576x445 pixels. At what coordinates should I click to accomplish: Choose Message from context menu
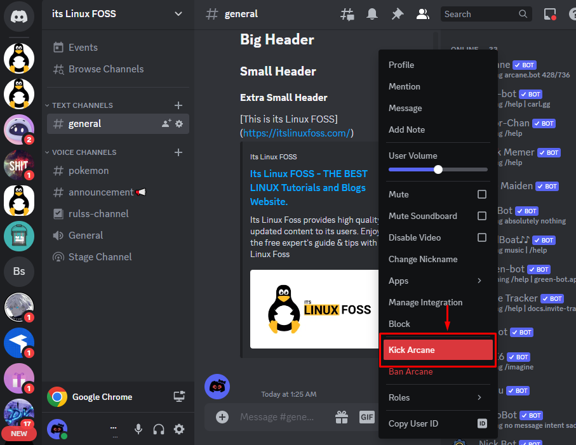click(x=437, y=109)
